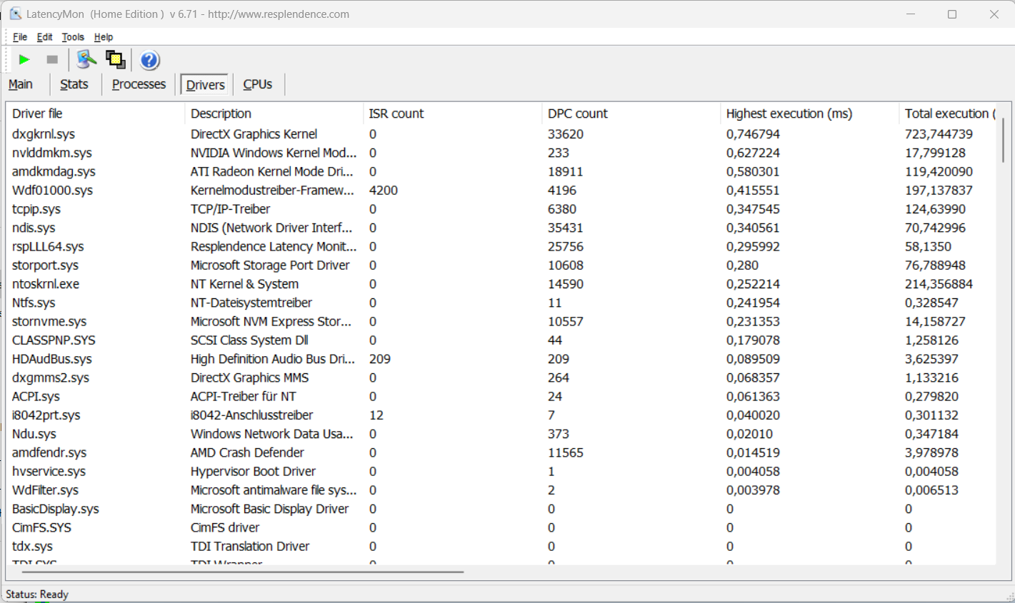Show the CPUs tab

pos(258,84)
